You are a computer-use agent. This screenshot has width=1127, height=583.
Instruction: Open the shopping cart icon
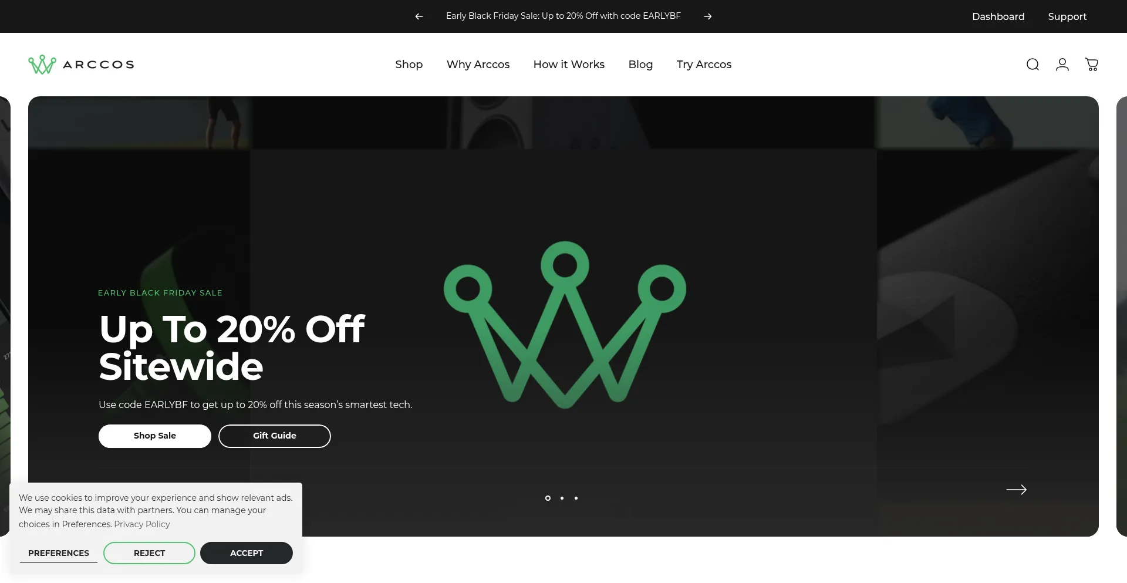(1092, 65)
